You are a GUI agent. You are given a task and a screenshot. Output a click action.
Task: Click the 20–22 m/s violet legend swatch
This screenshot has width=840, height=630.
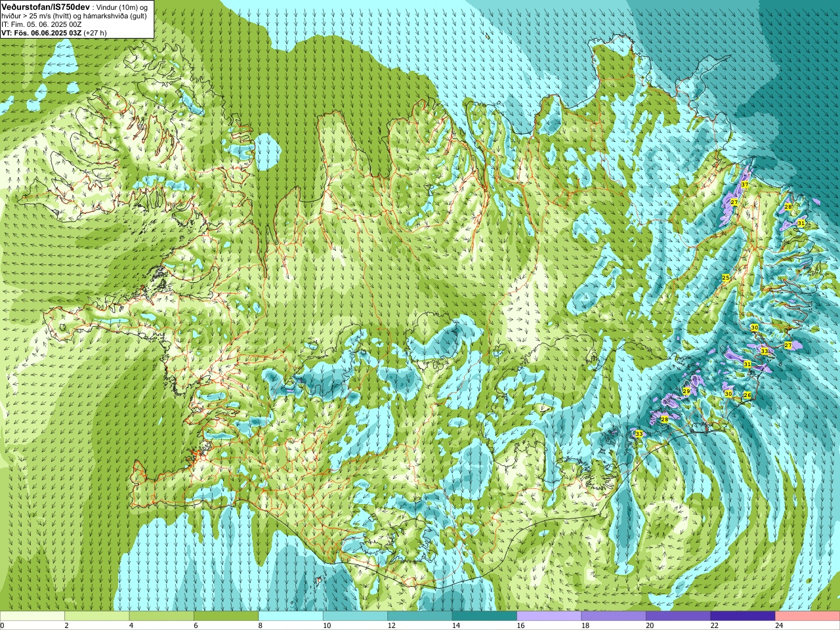coord(679,616)
